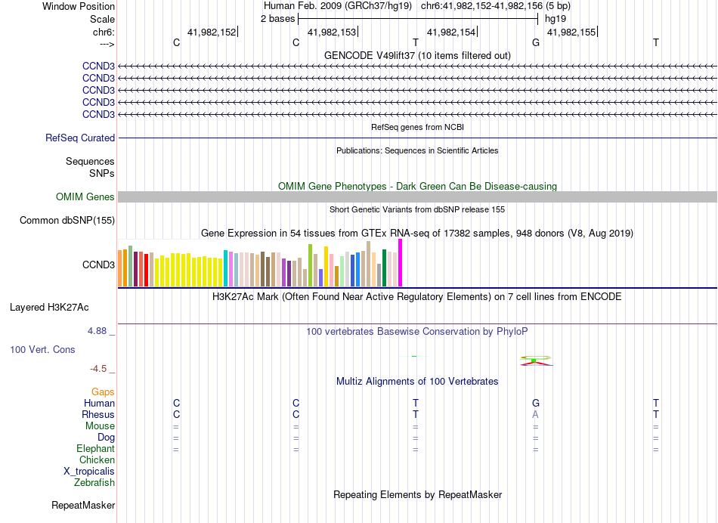The height and width of the screenshot is (523, 718).
Task: Click the Layered H3K27Ac label
Action: tap(49, 308)
